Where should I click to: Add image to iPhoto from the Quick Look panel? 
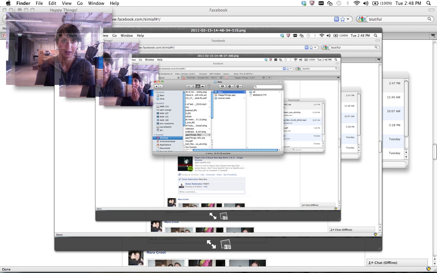225,244
